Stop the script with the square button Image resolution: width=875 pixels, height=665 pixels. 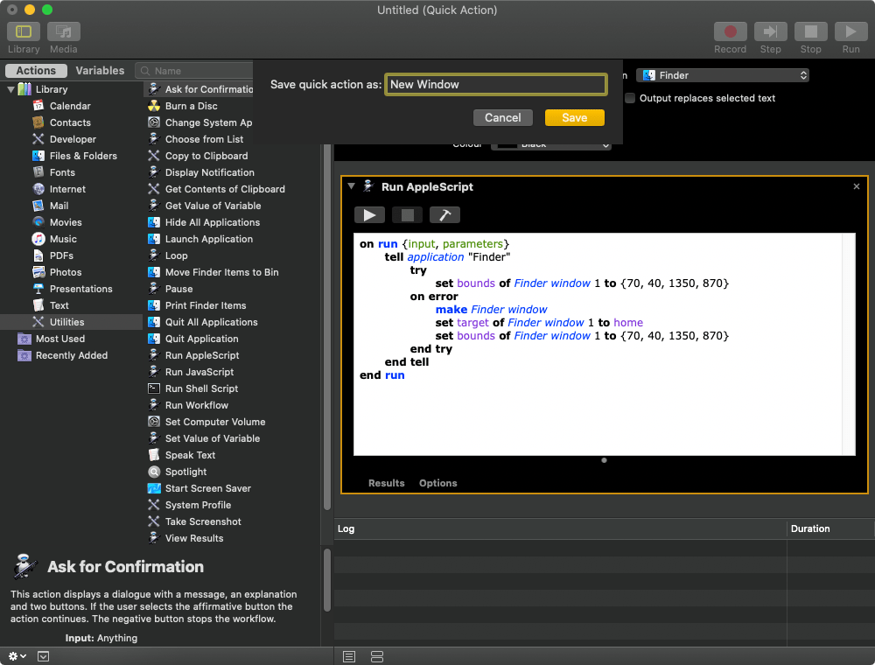(x=407, y=215)
